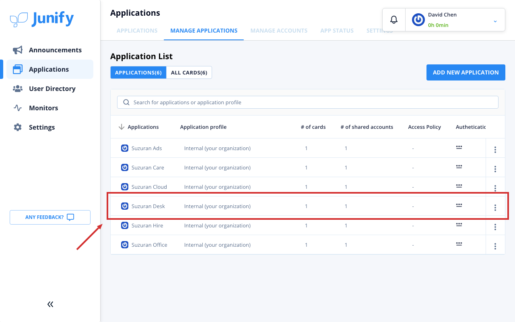This screenshot has height=322, width=515.
Task: Open the Monitors pulse icon
Action: (18, 108)
